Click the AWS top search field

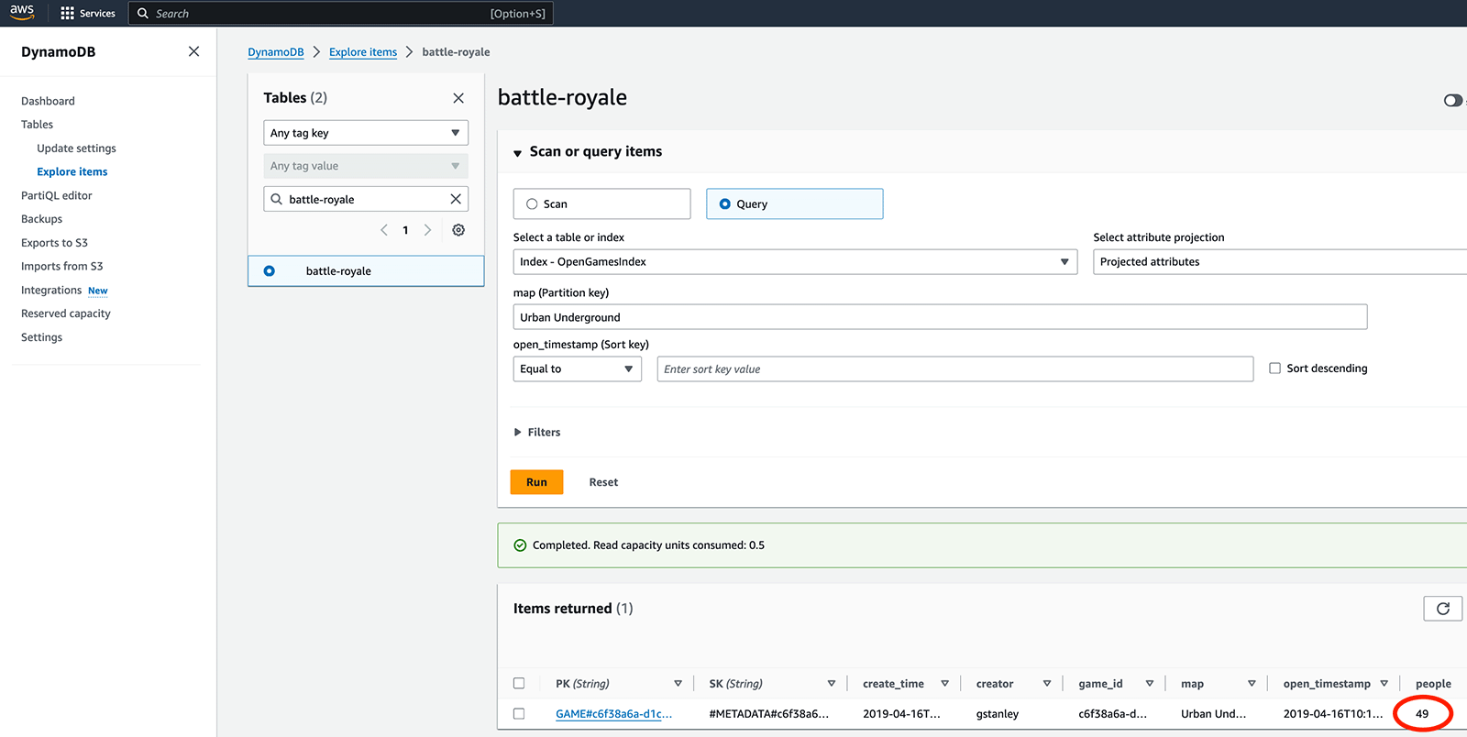point(340,14)
